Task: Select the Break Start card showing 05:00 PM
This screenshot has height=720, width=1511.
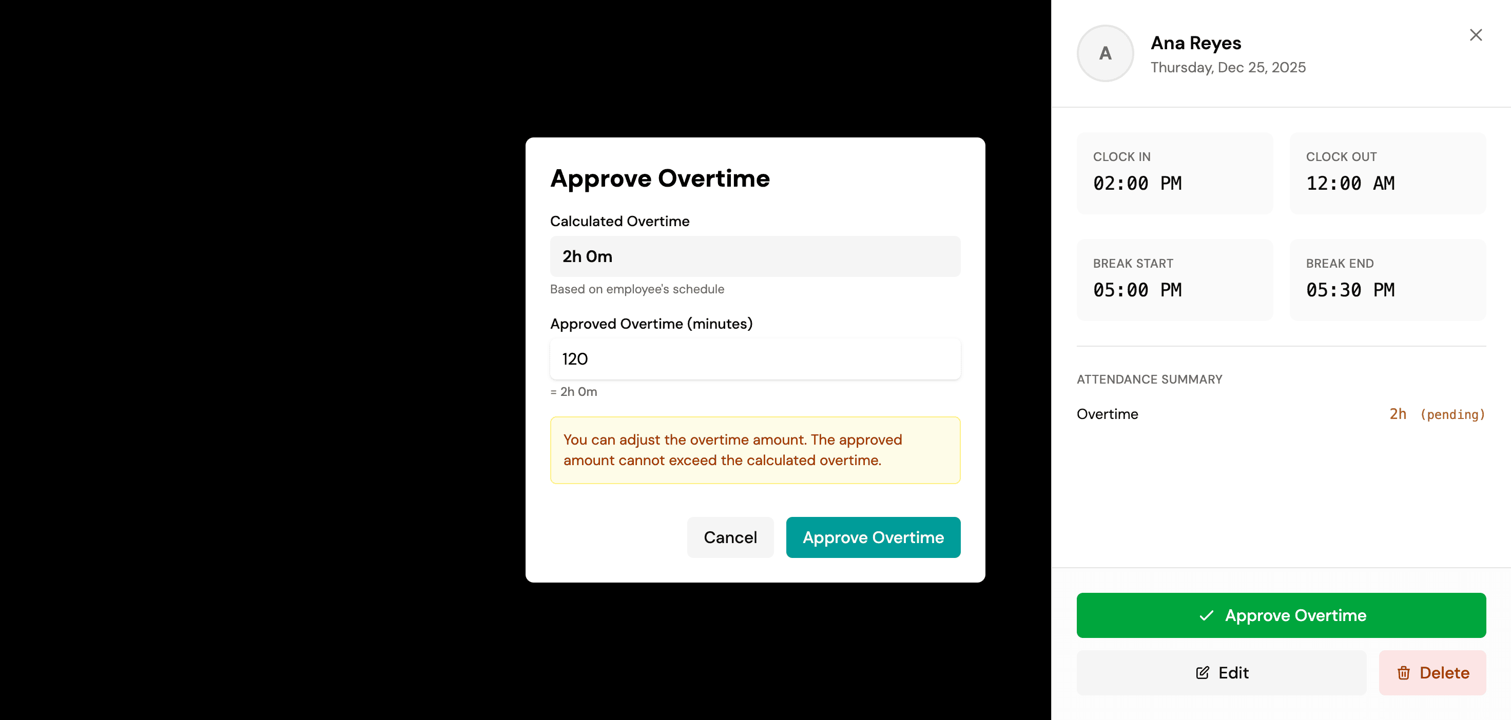Action: pos(1174,279)
